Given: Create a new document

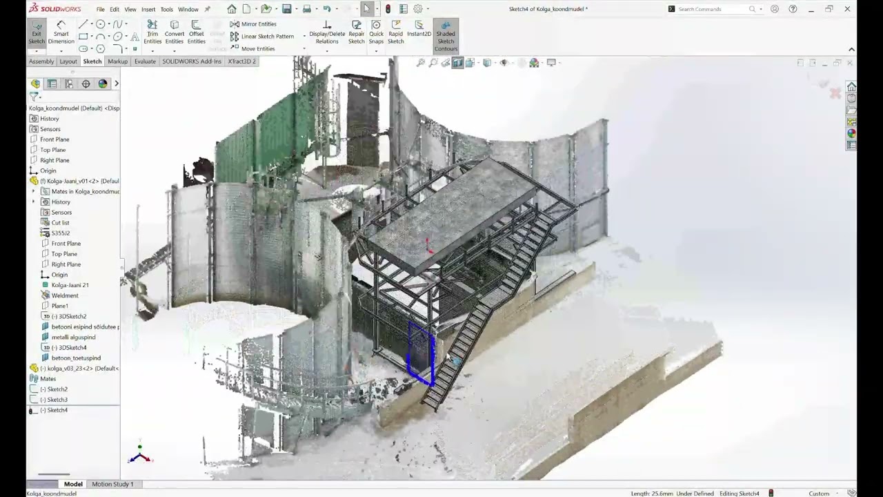Looking at the screenshot, I should 246,9.
